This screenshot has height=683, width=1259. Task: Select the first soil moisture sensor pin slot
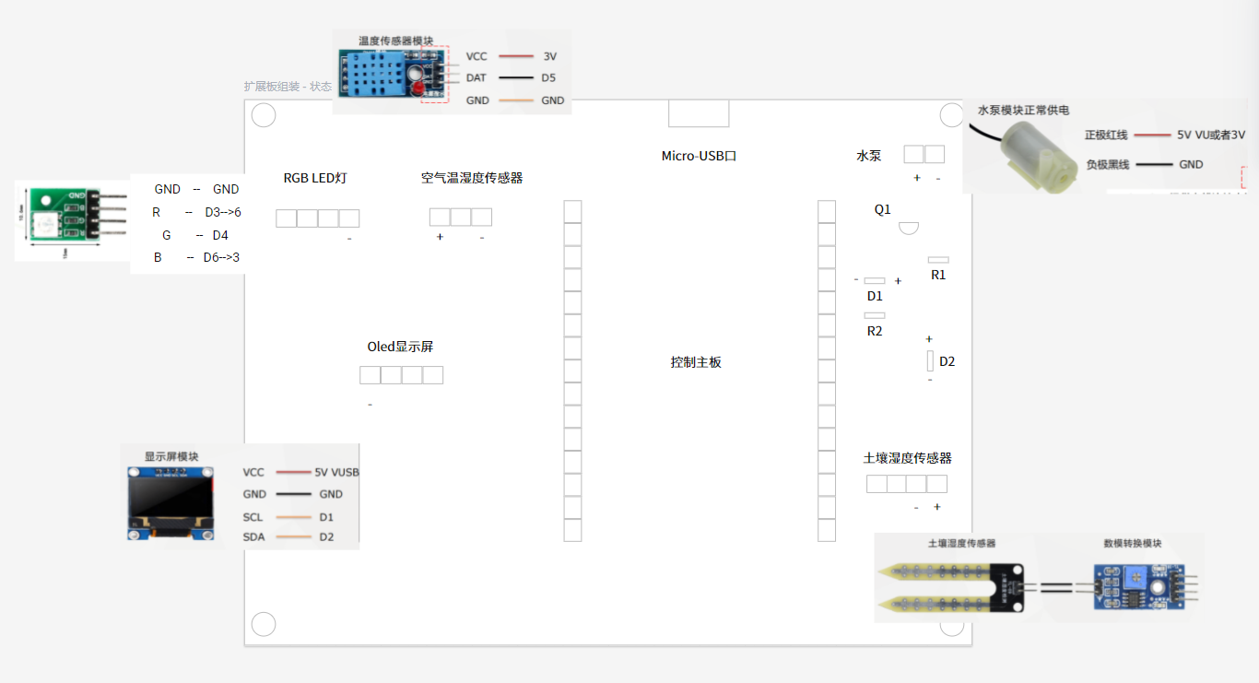tap(877, 484)
